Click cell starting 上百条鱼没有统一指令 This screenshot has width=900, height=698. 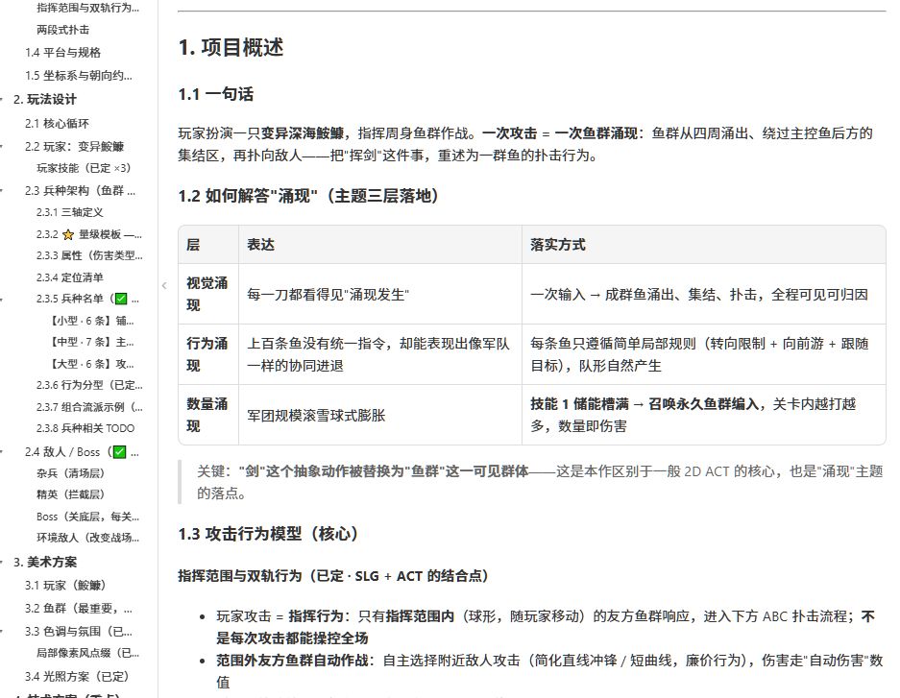click(x=378, y=354)
